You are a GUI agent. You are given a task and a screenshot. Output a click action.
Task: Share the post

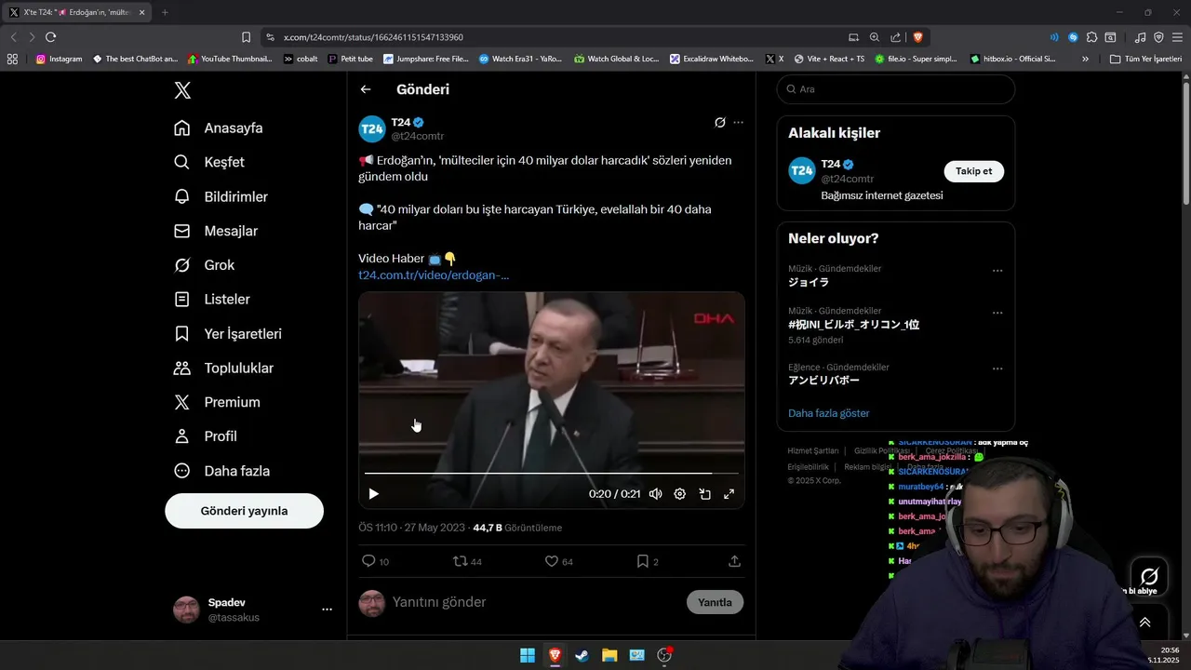734,561
